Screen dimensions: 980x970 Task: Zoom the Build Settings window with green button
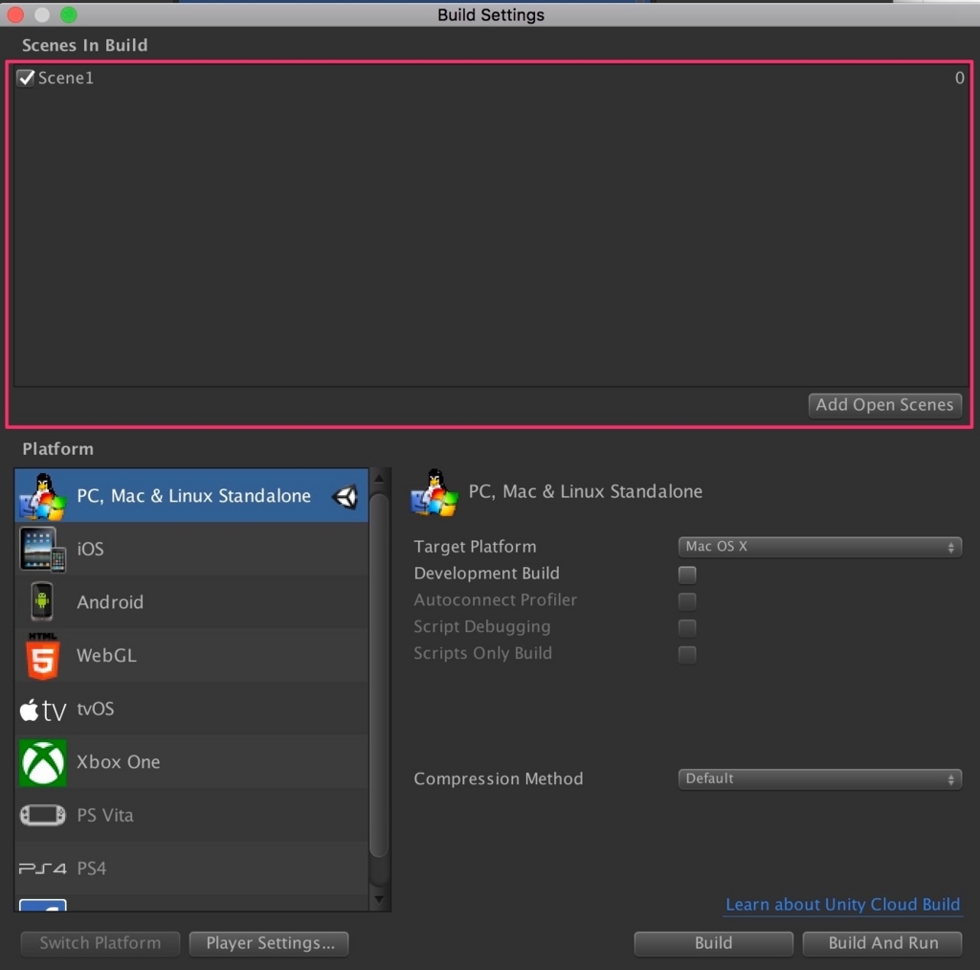[69, 14]
